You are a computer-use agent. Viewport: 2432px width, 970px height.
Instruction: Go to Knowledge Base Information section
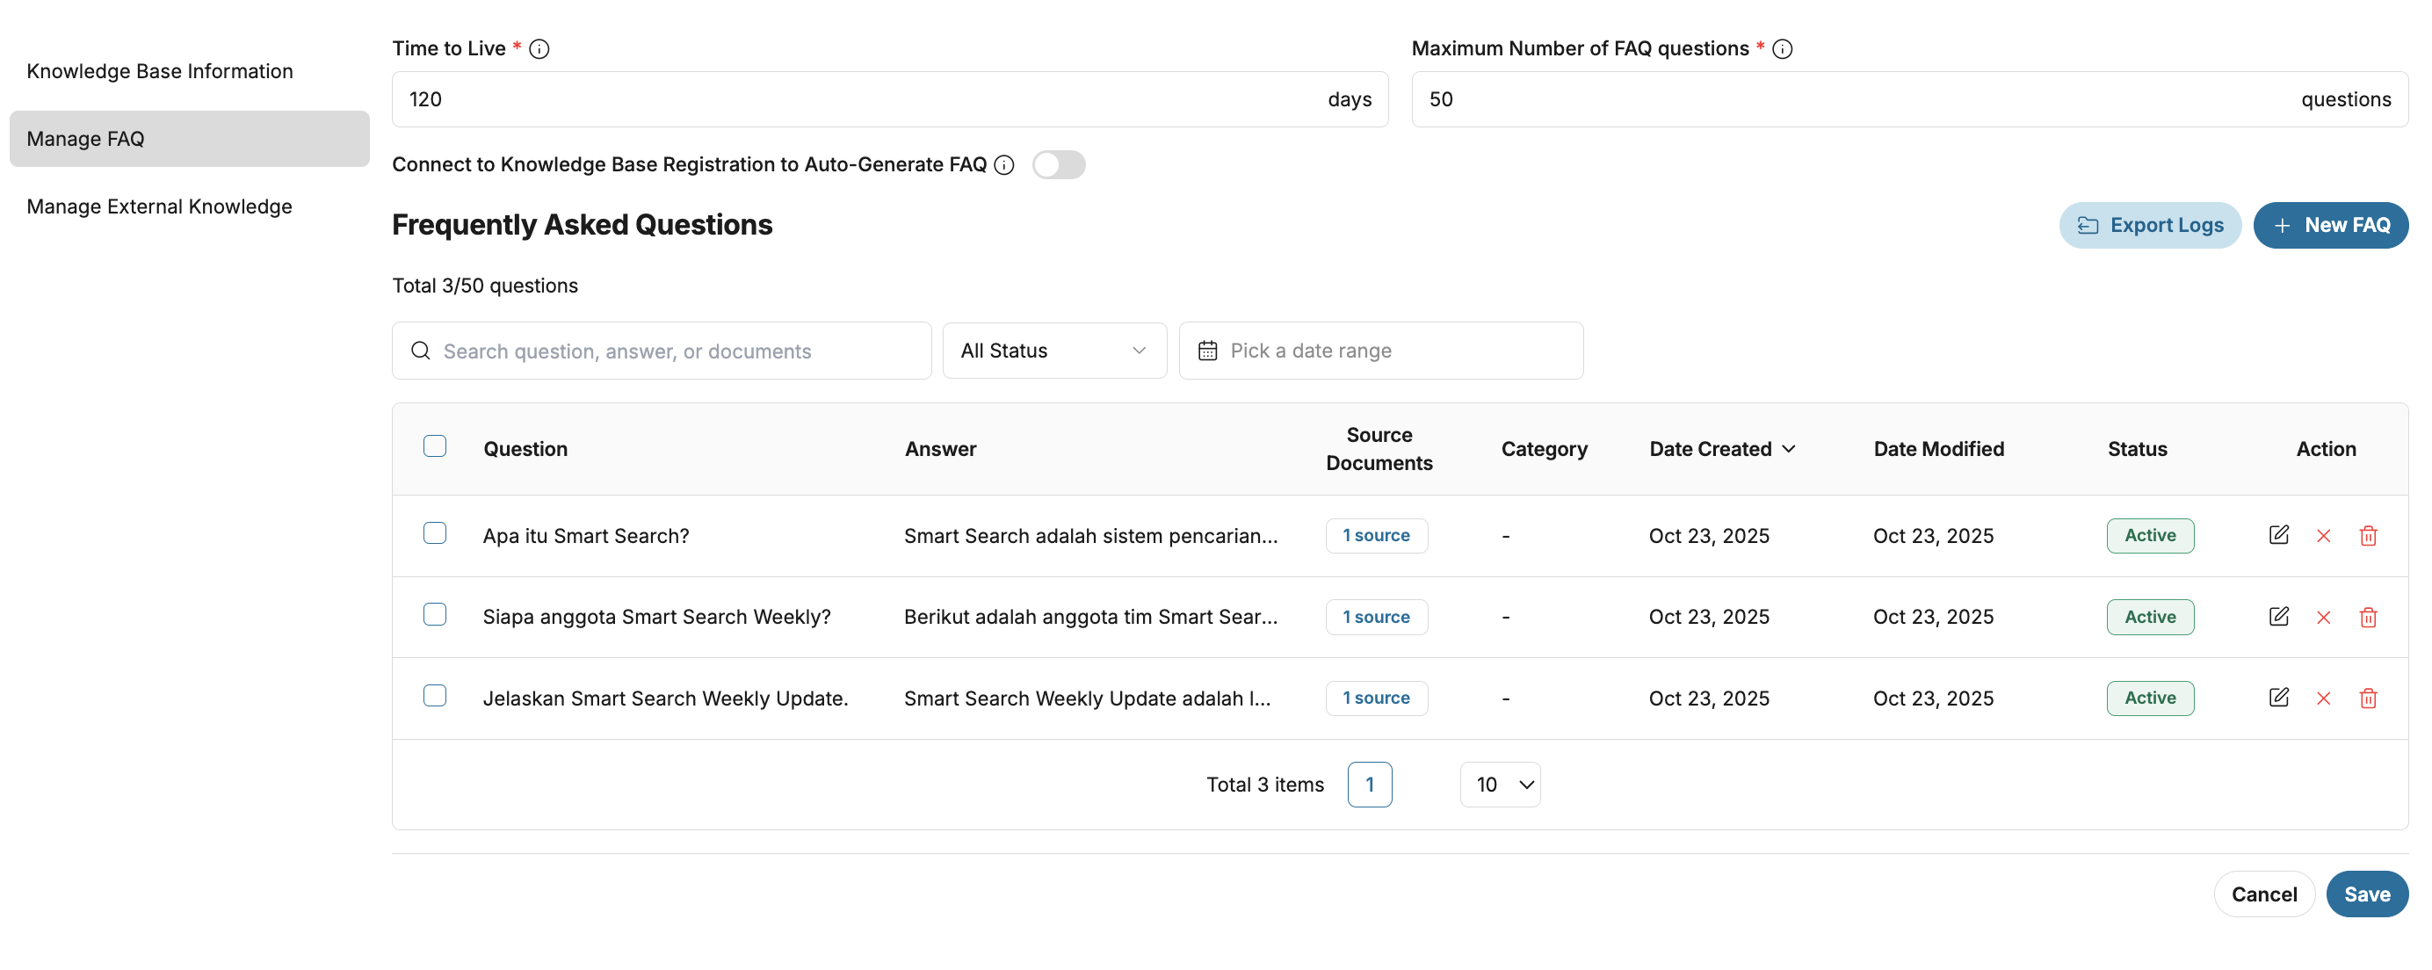point(160,72)
